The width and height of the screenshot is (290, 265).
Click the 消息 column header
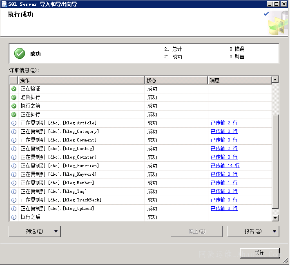tap(239, 80)
